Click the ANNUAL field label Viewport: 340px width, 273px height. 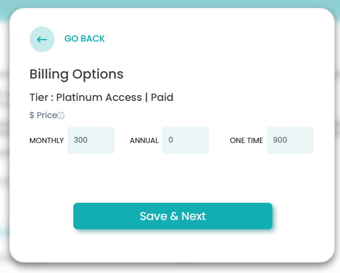pos(144,141)
